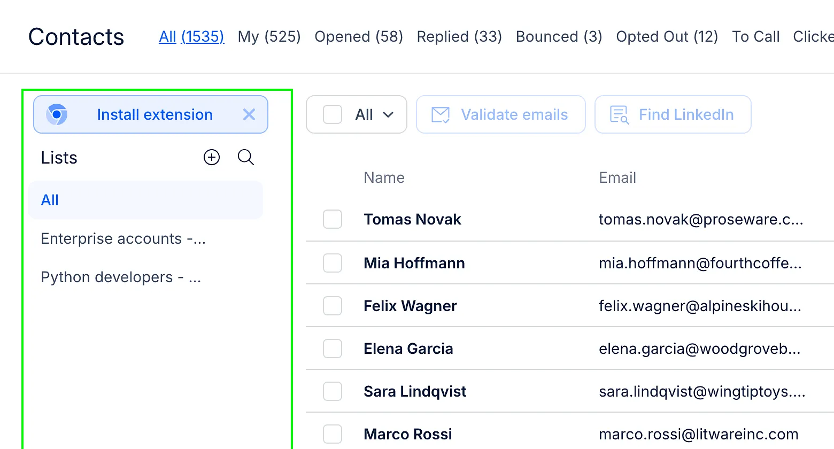Select Sara Lindqvist's checkbox
The image size is (834, 449).
333,391
